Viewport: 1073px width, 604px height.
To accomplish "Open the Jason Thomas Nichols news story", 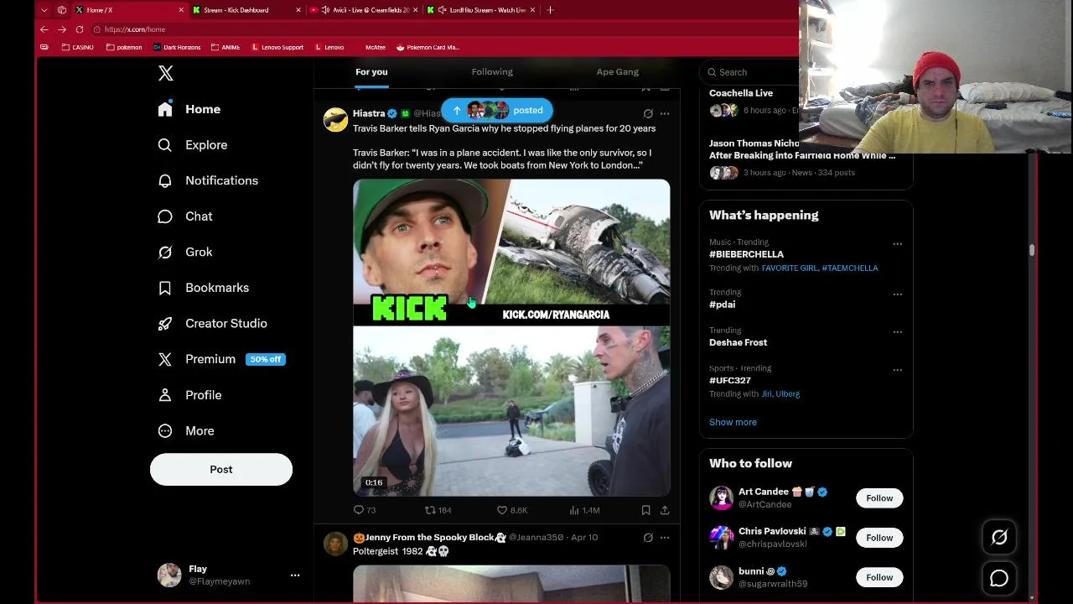I will point(801,149).
